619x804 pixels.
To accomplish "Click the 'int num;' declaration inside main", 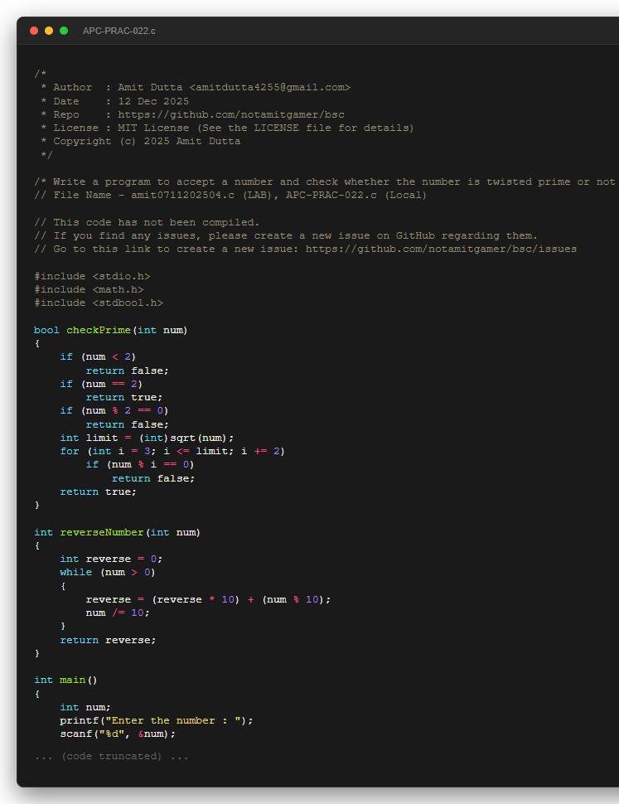I will point(85,707).
